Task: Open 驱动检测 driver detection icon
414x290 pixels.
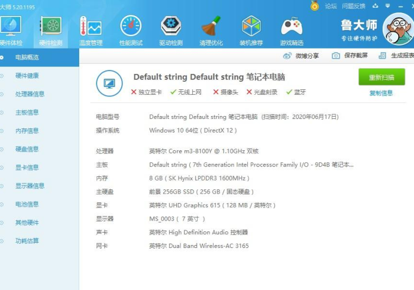Action: coord(171,30)
